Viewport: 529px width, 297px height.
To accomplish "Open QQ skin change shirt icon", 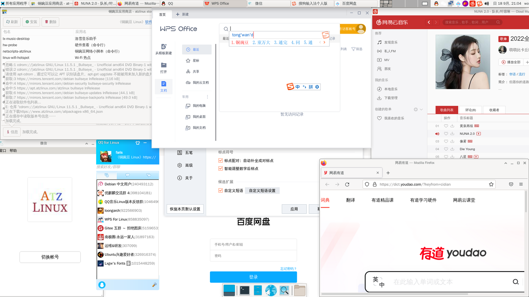I will [138, 143].
